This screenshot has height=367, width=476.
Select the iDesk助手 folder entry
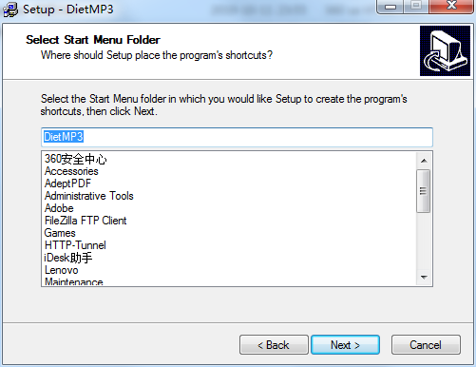68,258
